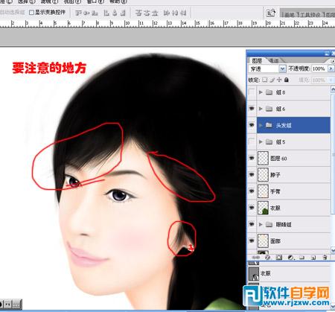This screenshot has height=312, width=335.
Task: Expand the 组 8 group
Action: tap(261, 92)
